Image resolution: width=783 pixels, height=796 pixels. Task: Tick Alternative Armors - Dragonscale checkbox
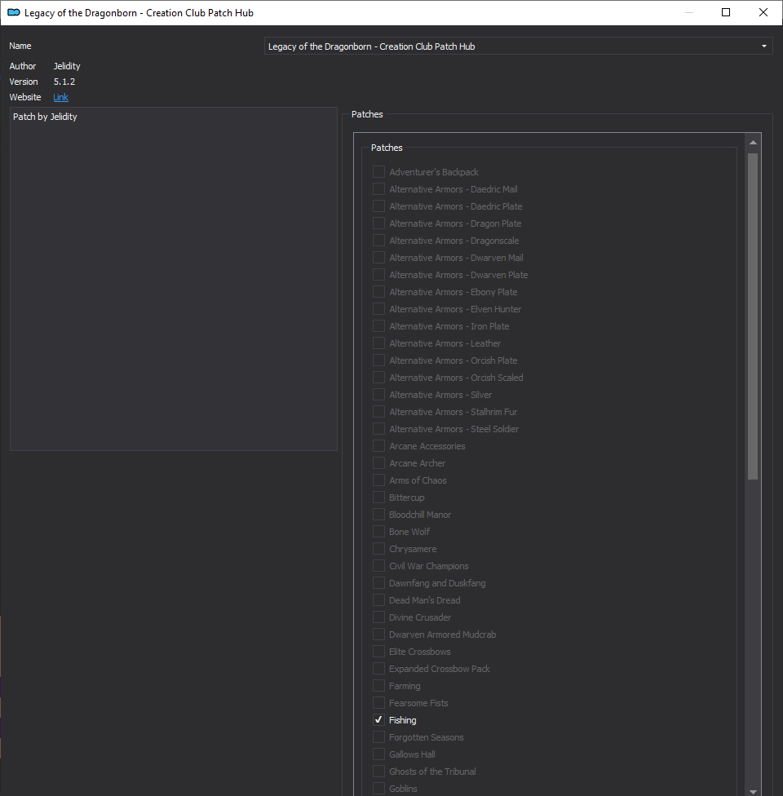378,240
